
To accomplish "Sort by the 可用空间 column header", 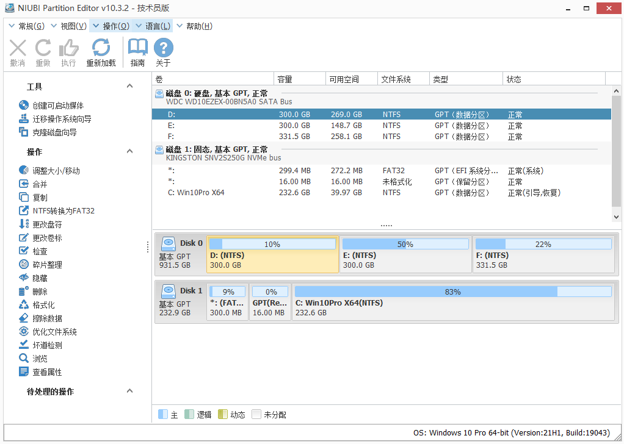I will click(x=352, y=79).
